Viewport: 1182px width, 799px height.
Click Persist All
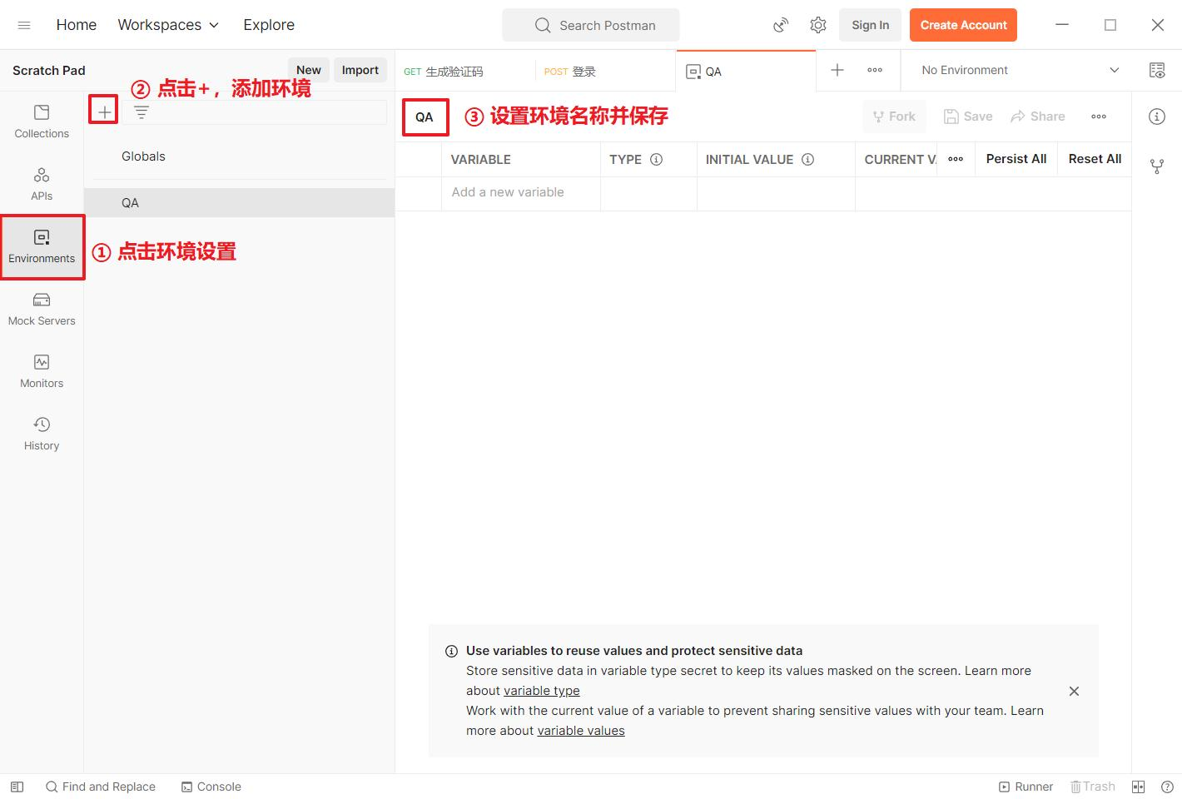(1016, 159)
